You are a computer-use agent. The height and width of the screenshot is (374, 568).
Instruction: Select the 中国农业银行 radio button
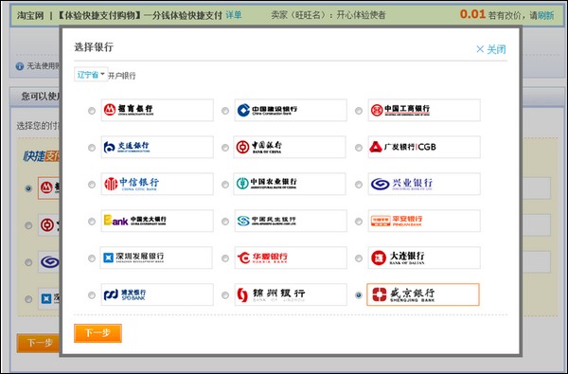coord(225,185)
